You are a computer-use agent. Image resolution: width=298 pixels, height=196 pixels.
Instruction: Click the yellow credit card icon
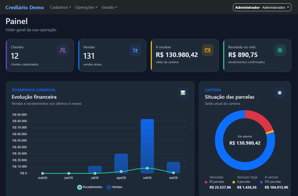click(208, 50)
